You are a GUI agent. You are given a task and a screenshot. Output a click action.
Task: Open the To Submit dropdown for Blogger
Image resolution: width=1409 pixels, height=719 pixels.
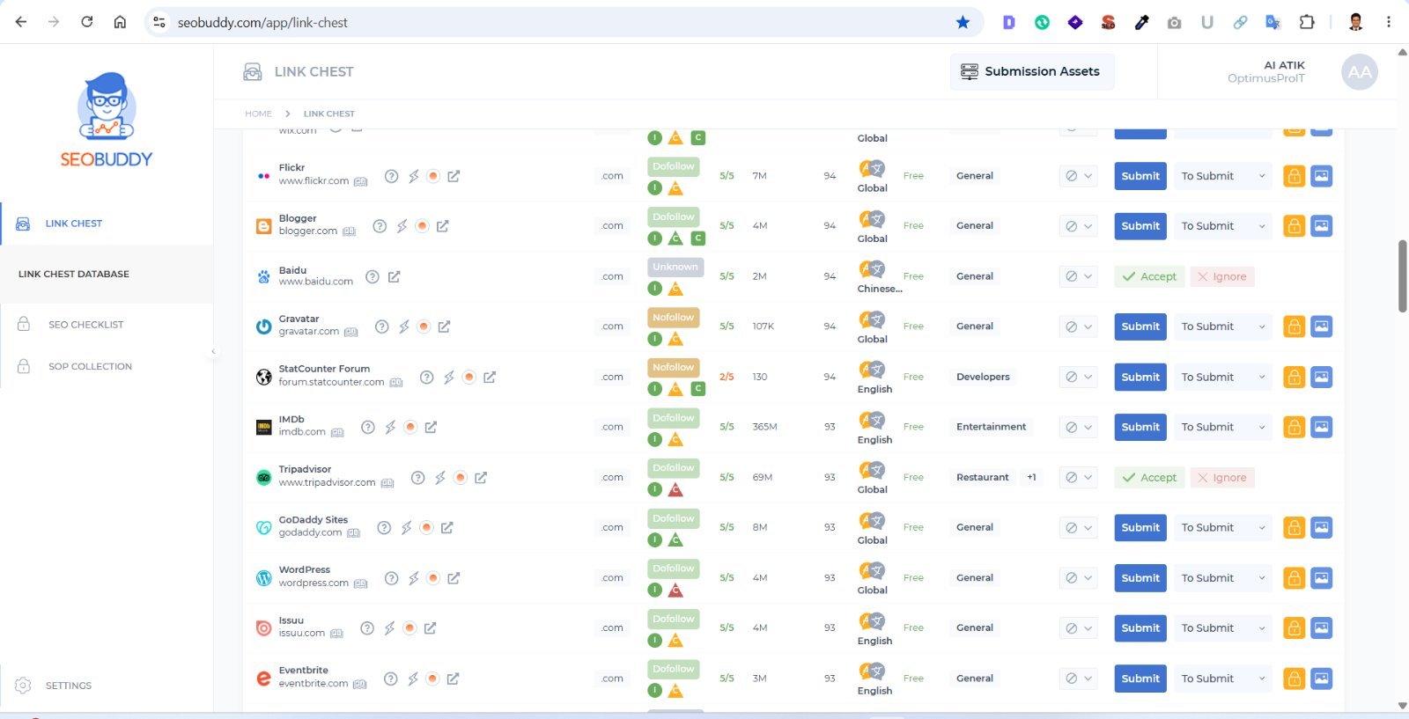click(x=1223, y=226)
